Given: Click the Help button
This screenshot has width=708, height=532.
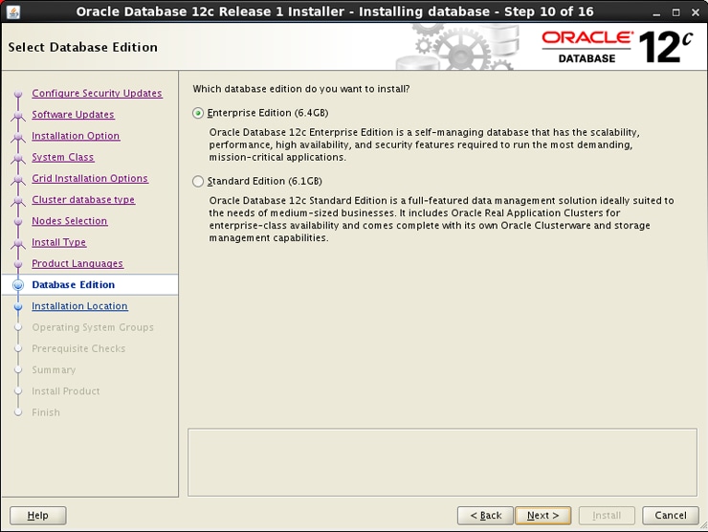Looking at the screenshot, I should coord(38,516).
